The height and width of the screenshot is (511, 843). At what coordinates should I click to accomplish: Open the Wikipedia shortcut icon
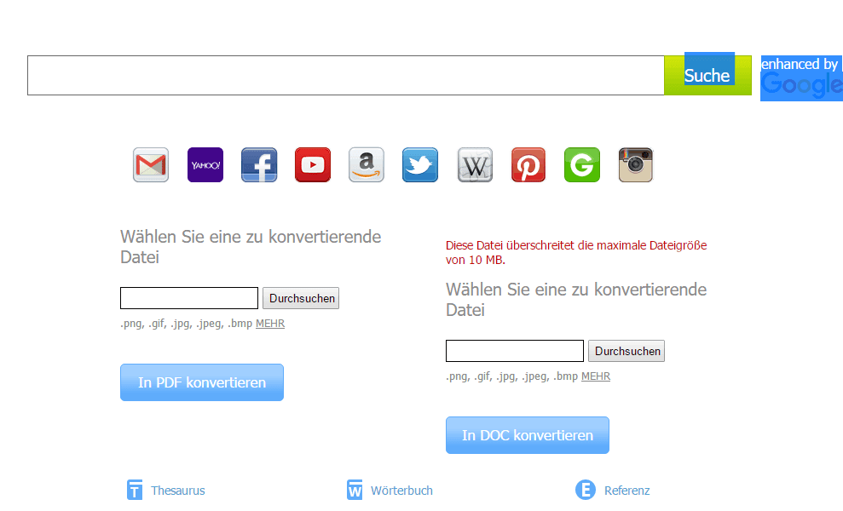tap(476, 165)
